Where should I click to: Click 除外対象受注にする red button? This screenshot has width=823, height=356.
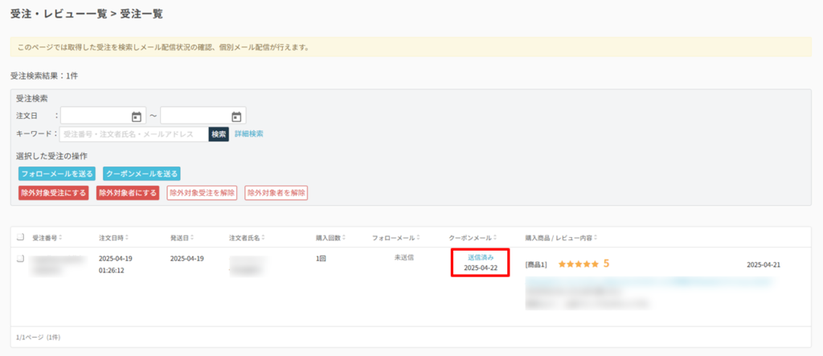pyautogui.click(x=53, y=193)
